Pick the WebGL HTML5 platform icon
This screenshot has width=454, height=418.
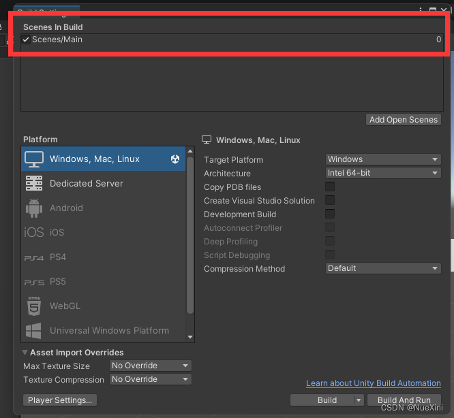tap(34, 306)
